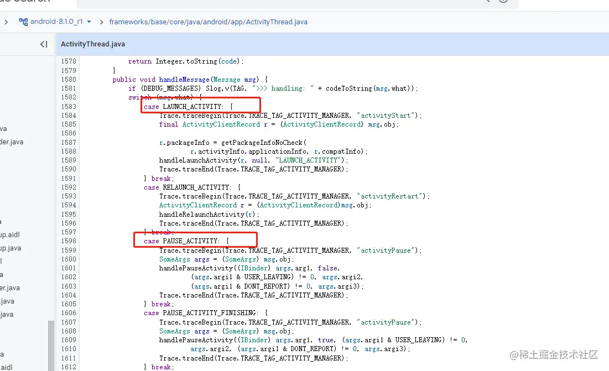Click LAUNCH_ACTIVITY case label
609x371 pixels.
coord(192,106)
